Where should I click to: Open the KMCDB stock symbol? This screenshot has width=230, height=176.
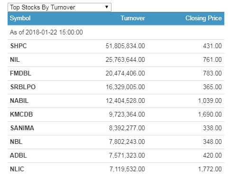[x=21, y=114]
